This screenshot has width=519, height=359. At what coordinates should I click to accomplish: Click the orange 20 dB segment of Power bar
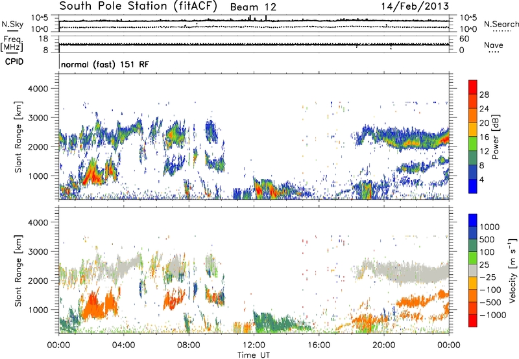coord(473,116)
